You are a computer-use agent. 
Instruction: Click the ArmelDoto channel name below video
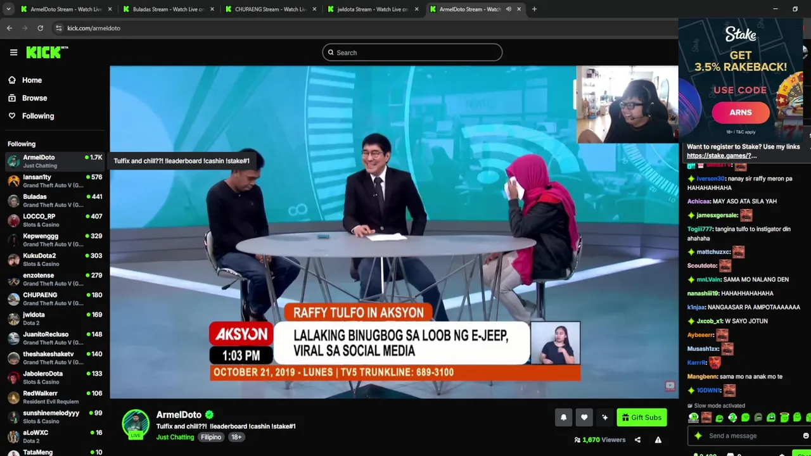(179, 415)
